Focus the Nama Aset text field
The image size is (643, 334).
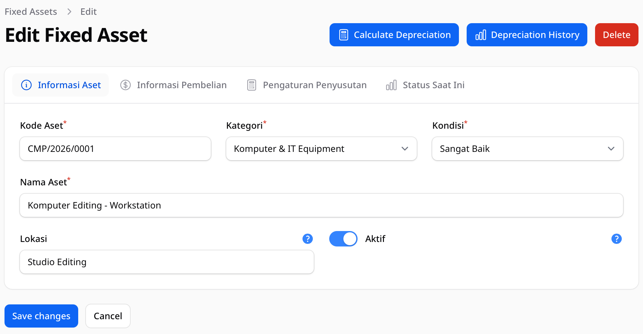tap(321, 205)
